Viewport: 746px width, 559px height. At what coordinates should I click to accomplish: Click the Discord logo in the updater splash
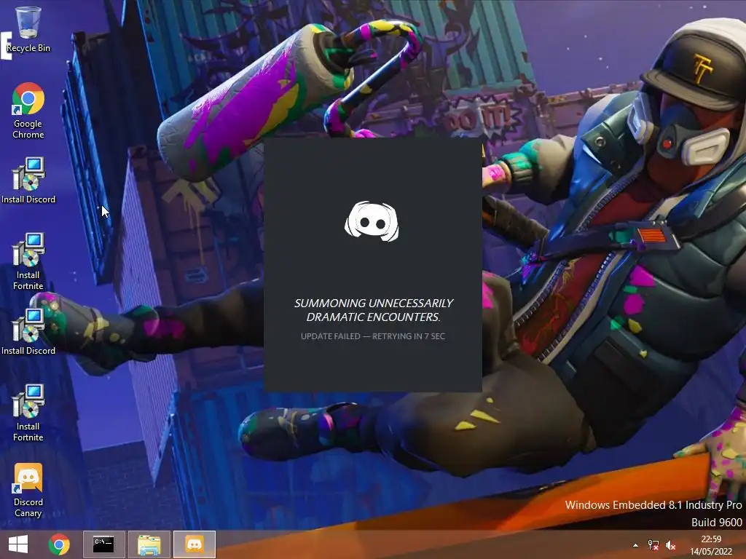[372, 221]
